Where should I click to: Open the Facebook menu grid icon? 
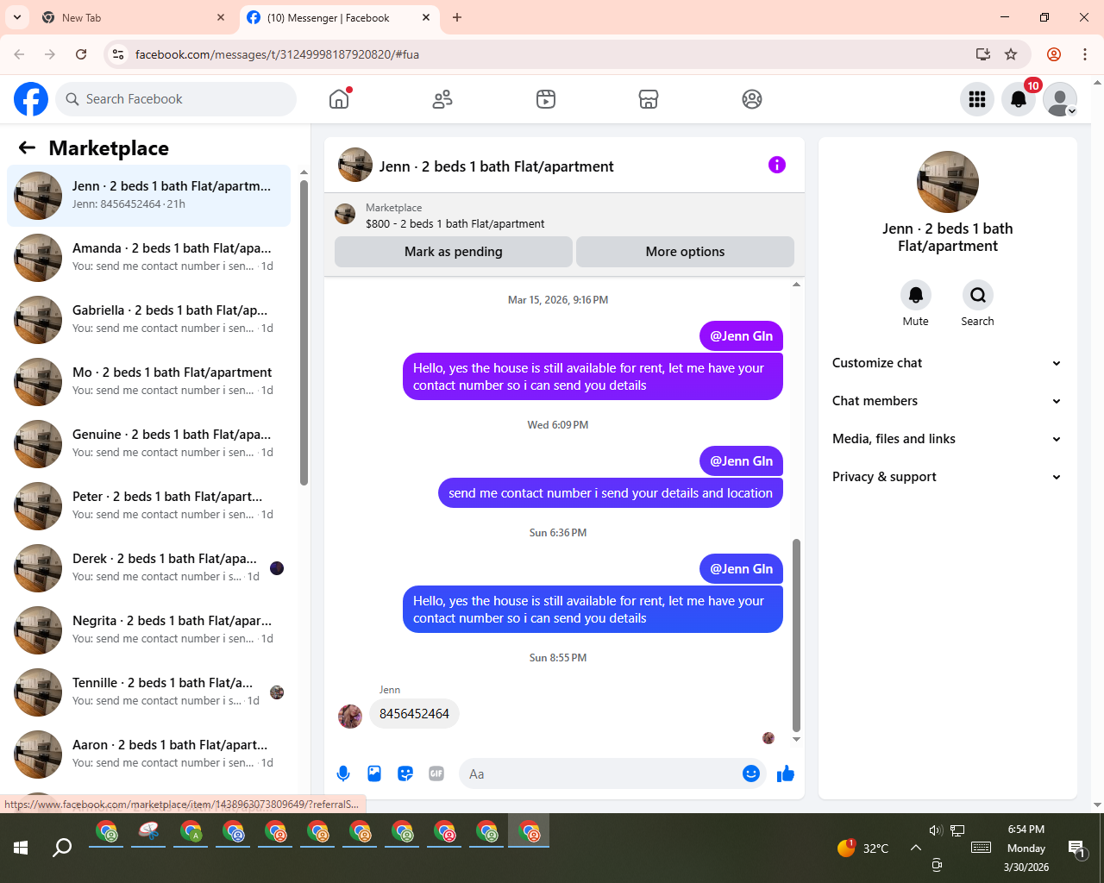point(977,99)
